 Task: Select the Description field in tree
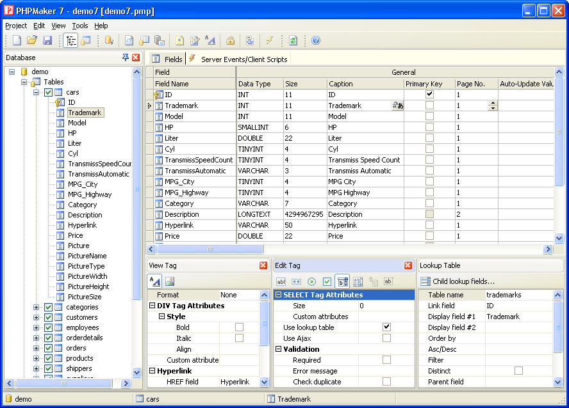[85, 215]
